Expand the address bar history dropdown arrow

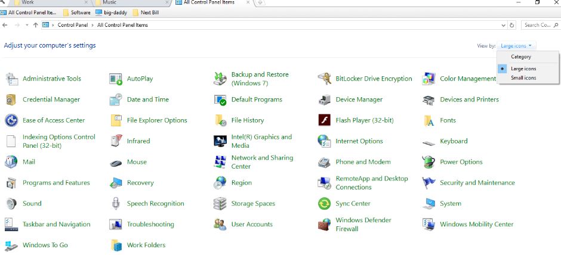click(x=503, y=26)
